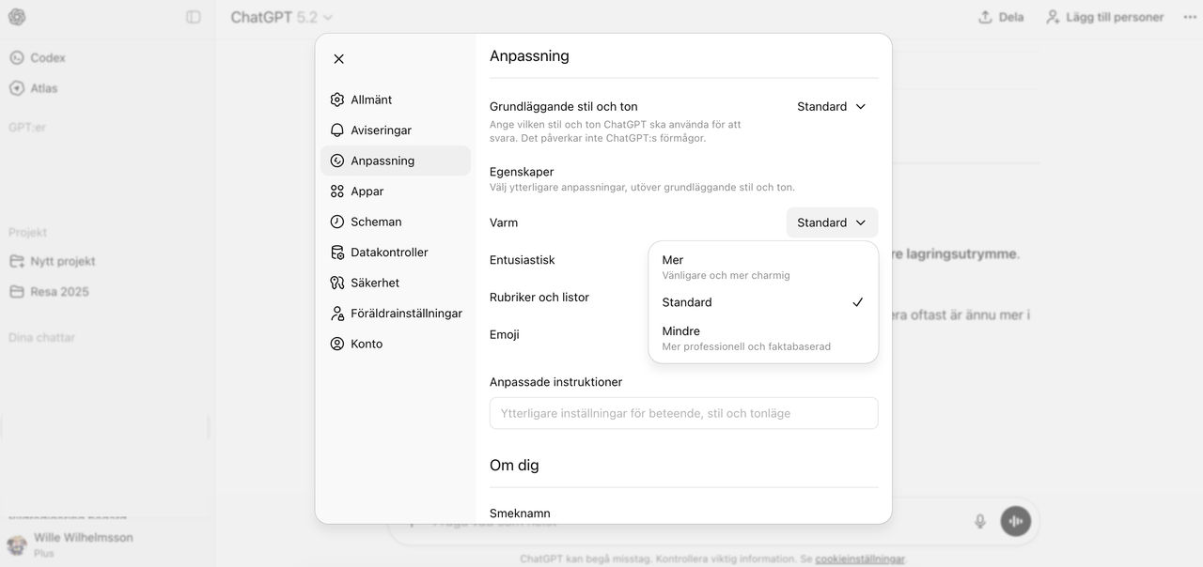Click the Datakontroller database icon
Viewport: 1203px width, 567px height.
[x=337, y=253]
